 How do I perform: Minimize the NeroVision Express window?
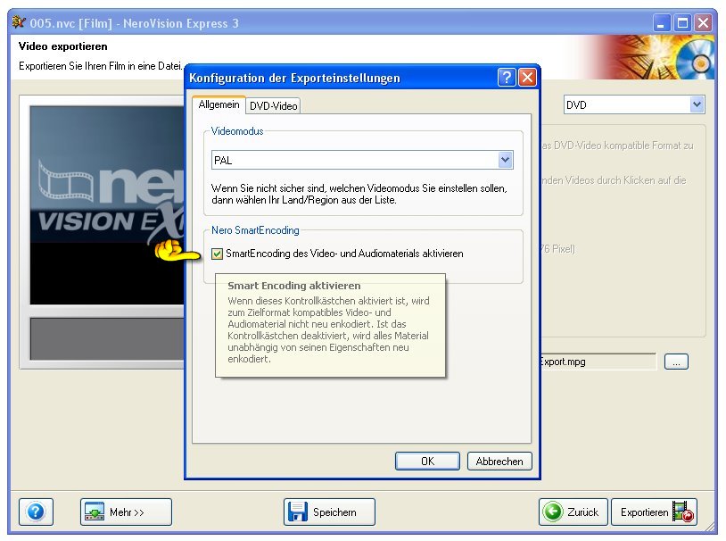(x=663, y=23)
